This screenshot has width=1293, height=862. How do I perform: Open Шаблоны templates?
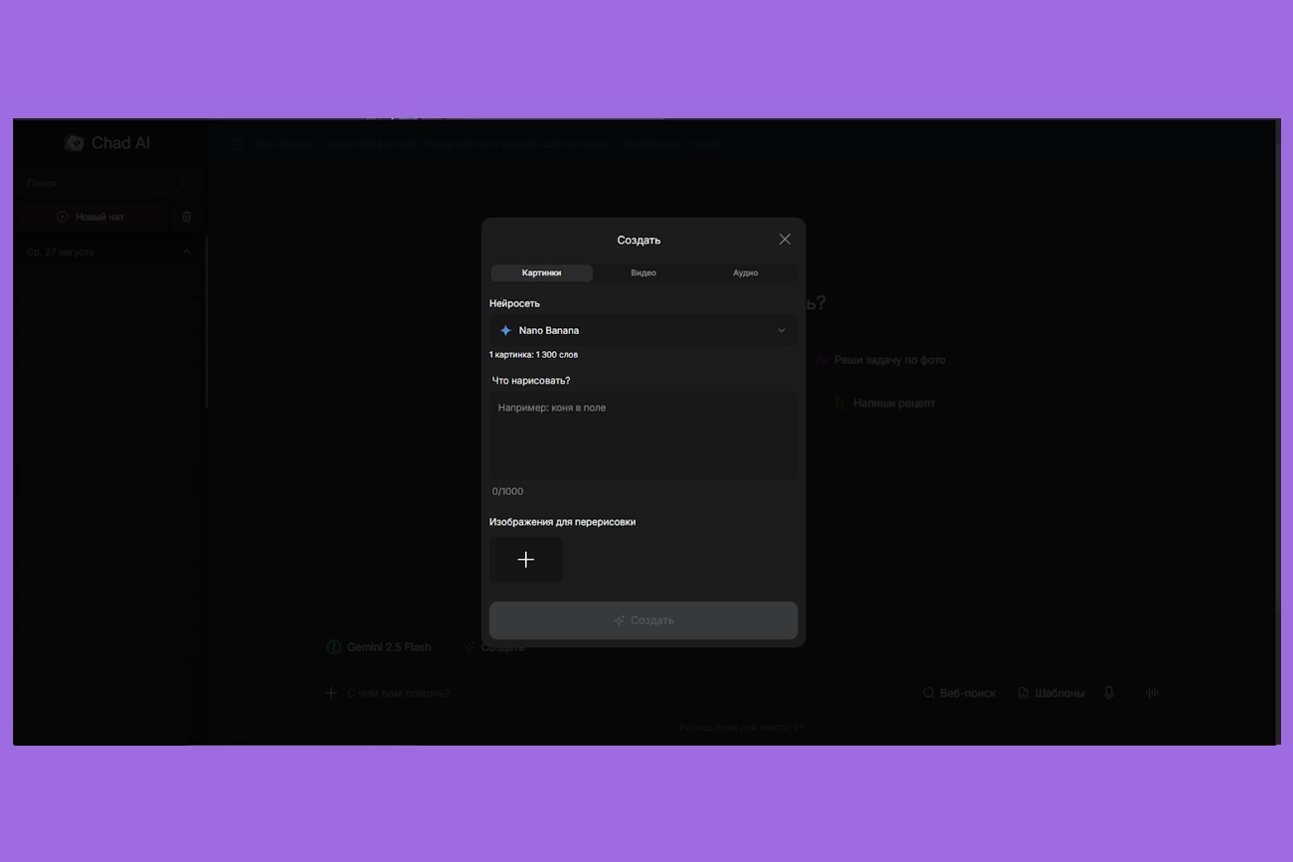[1050, 693]
